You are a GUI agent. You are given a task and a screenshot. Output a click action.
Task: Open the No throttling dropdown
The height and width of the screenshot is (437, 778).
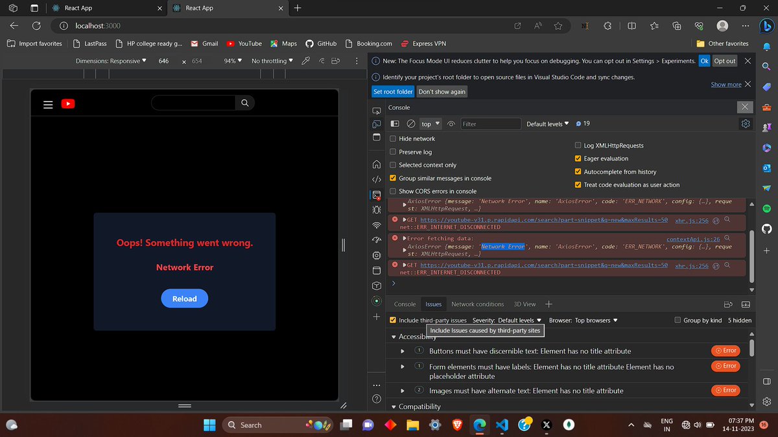pyautogui.click(x=272, y=61)
